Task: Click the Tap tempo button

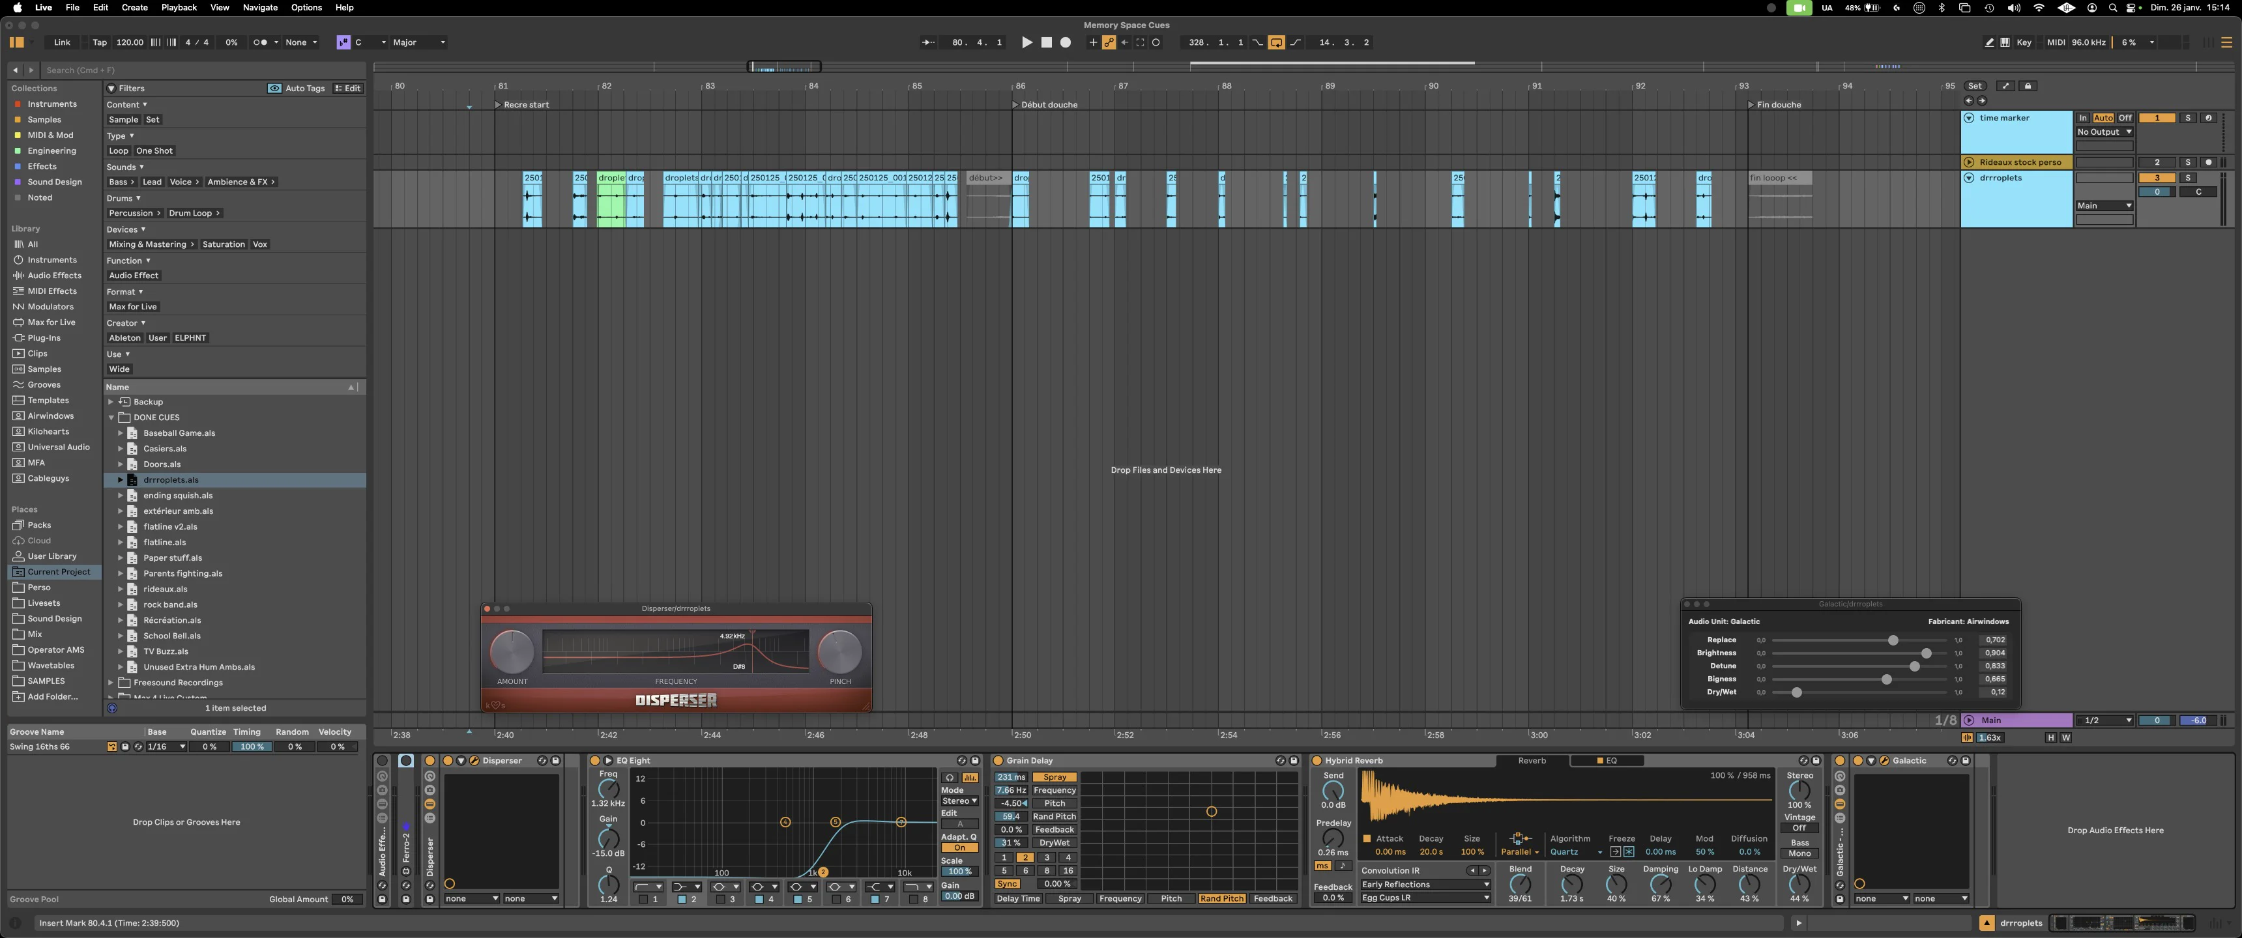Action: 99,42
